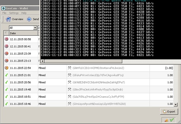The height and width of the screenshot is (124, 181).
Task: Select date 11.11.2015 23:13
Action: point(20,61)
